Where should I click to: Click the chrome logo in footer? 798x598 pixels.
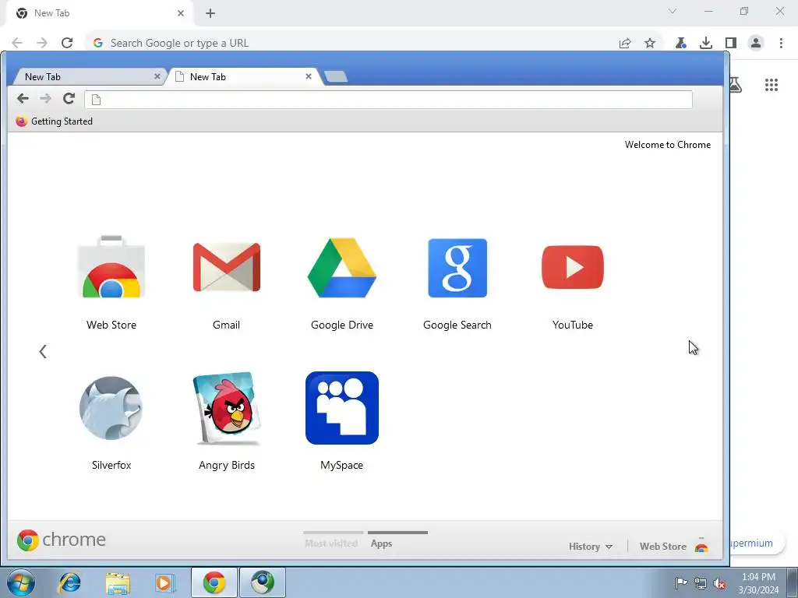61,540
